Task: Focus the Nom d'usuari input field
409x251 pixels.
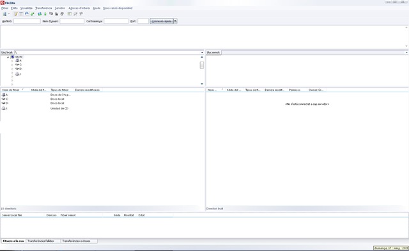Action: pos(72,21)
